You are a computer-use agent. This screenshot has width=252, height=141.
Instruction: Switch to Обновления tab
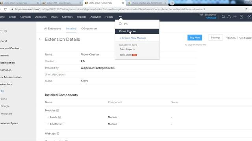coord(89,29)
